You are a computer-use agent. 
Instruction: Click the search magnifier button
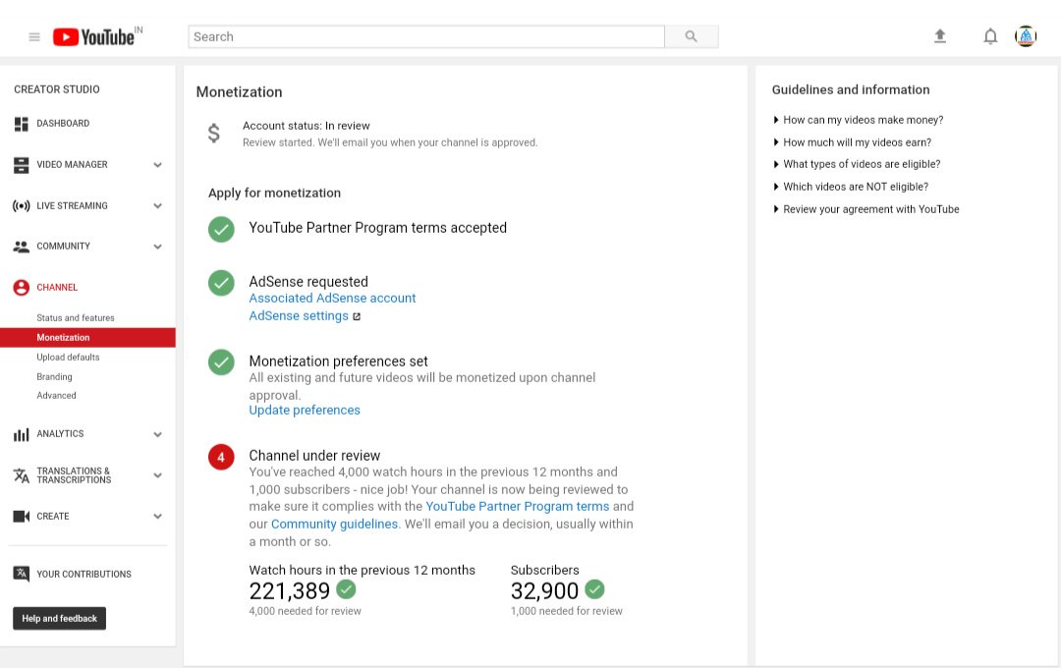pyautogui.click(x=691, y=36)
